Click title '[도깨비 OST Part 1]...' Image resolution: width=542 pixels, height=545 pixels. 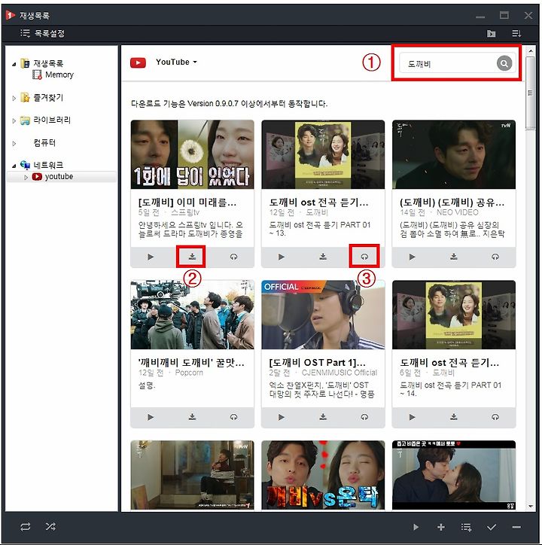317,363
